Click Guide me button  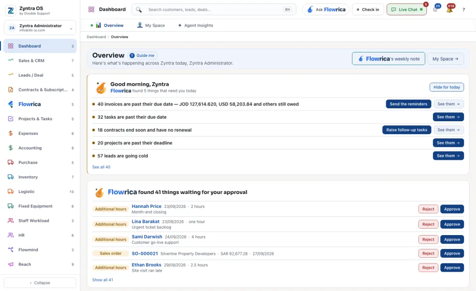142,55
